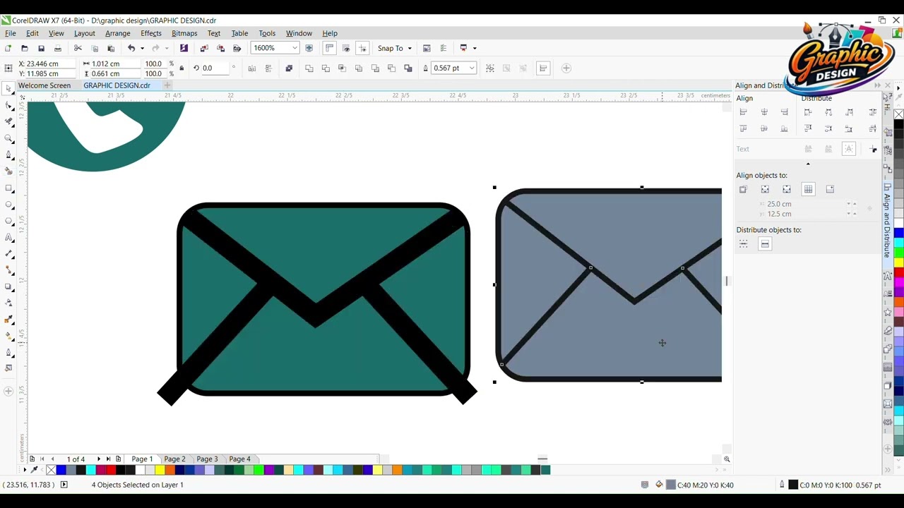Click the rotation angle input field
Image resolution: width=904 pixels, height=508 pixels.
215,68
